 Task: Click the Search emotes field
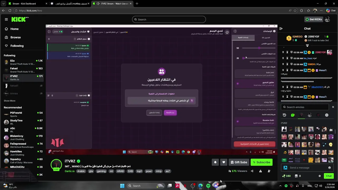point(305,107)
